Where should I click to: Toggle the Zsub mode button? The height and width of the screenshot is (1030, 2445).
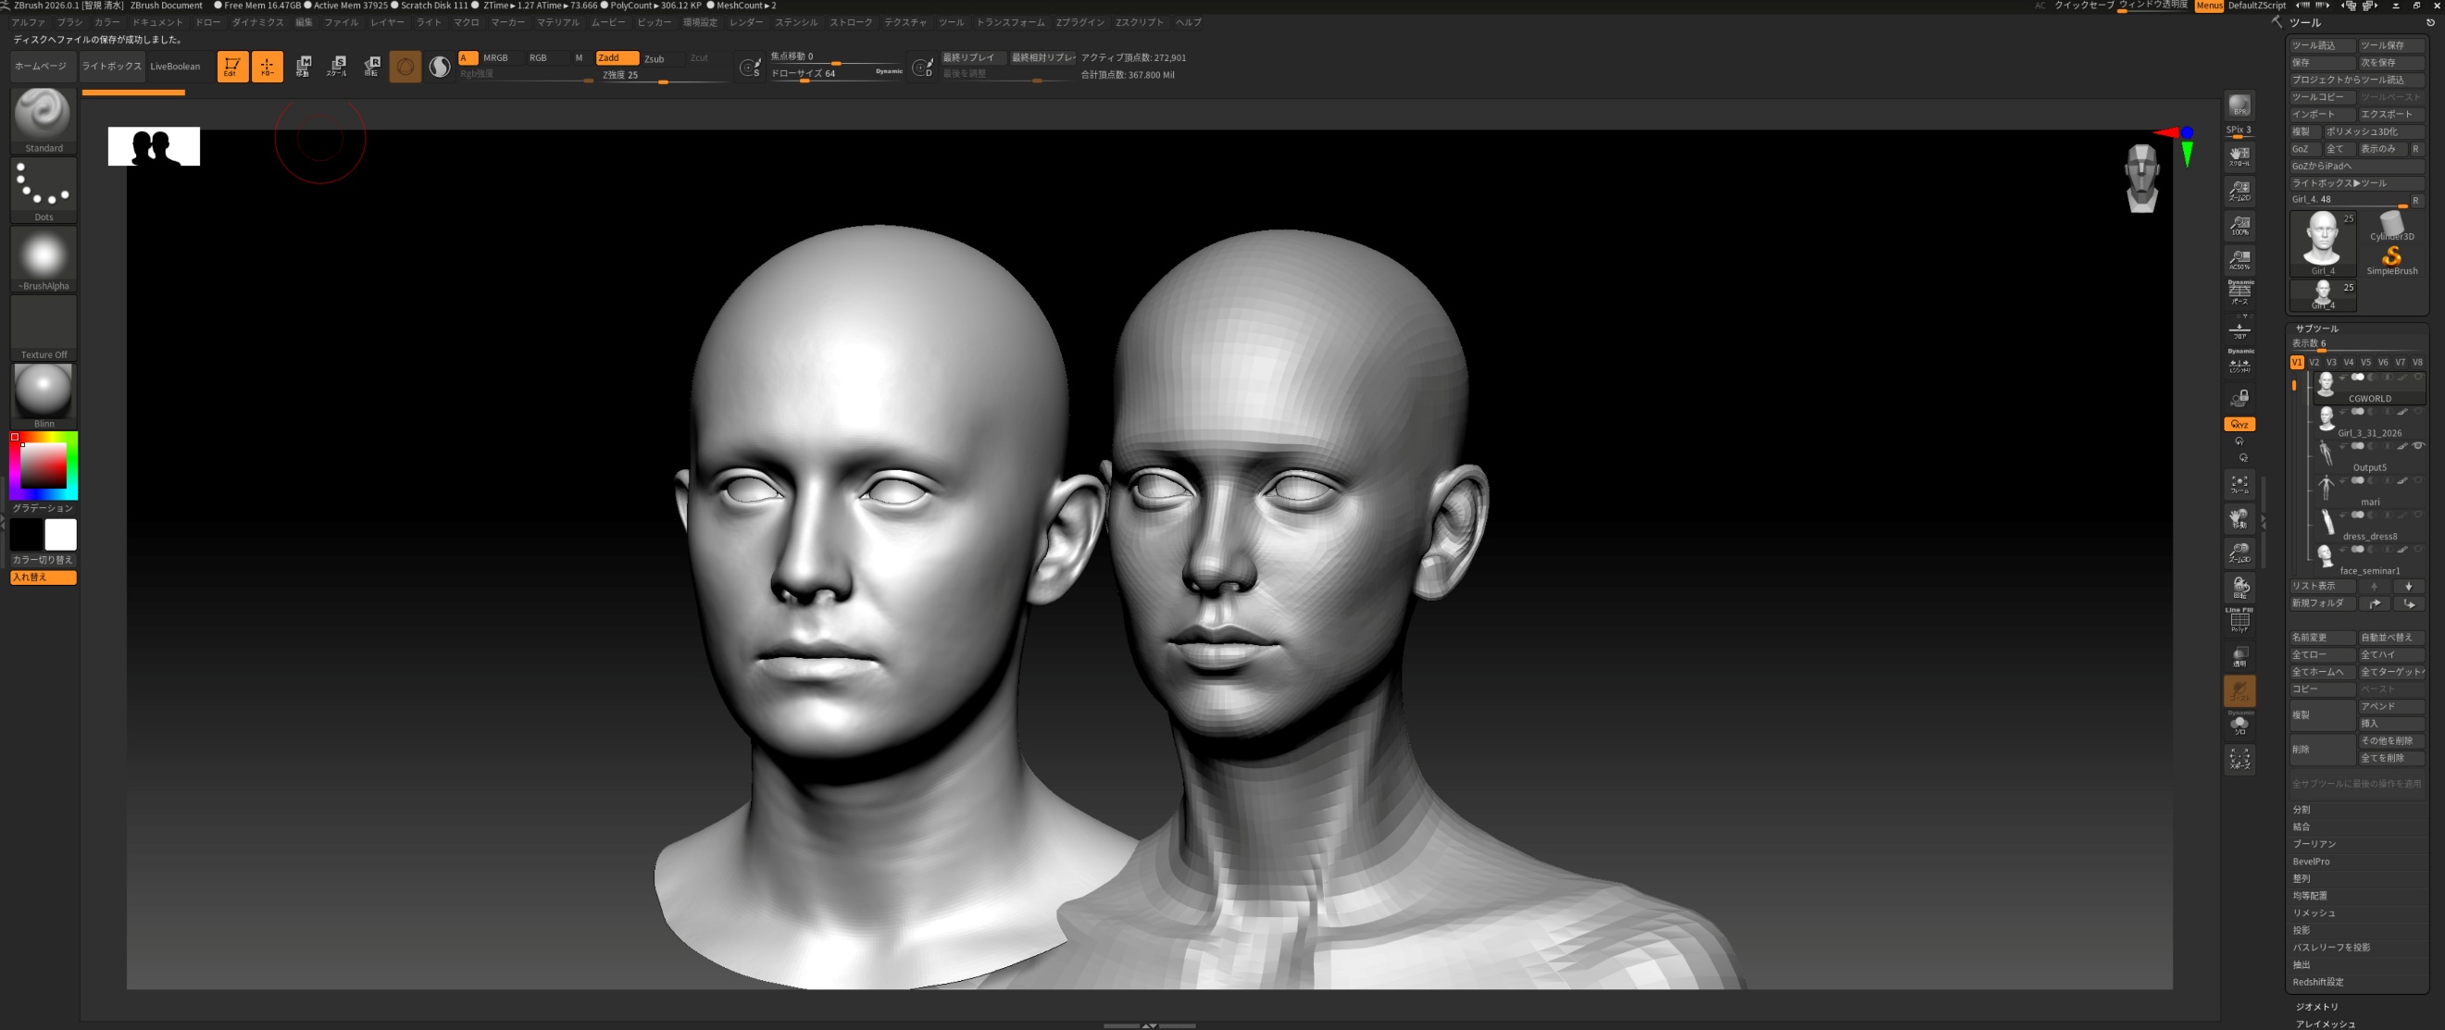tap(655, 59)
